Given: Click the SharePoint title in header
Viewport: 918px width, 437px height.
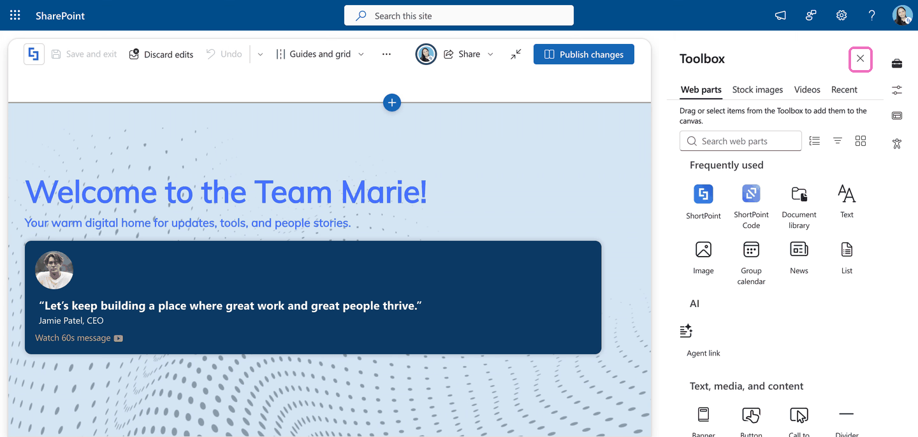Looking at the screenshot, I should point(60,15).
